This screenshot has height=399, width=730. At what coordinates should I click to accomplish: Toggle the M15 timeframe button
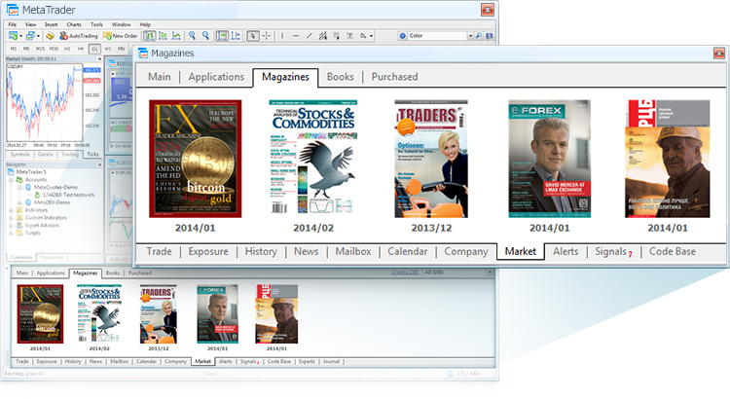(40, 48)
